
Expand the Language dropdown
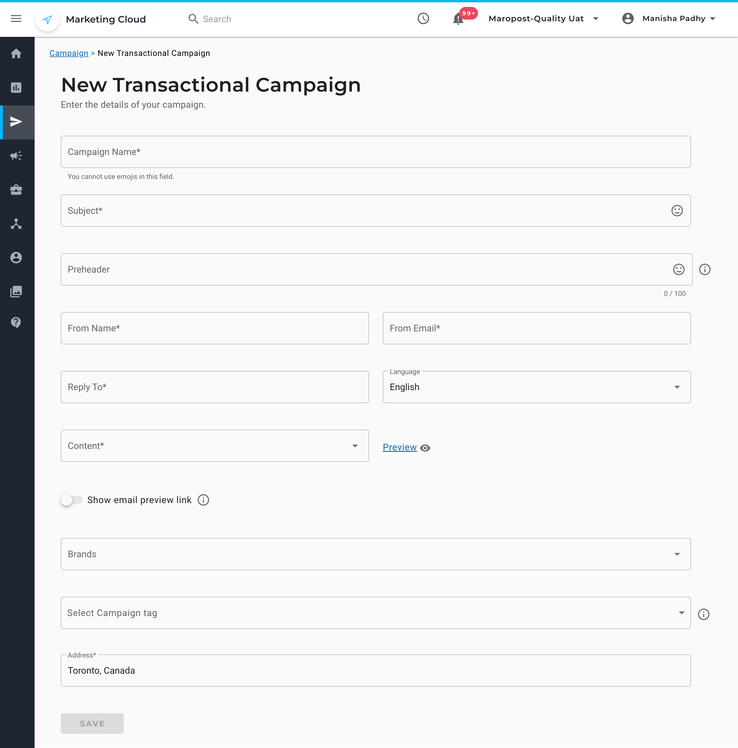point(536,387)
